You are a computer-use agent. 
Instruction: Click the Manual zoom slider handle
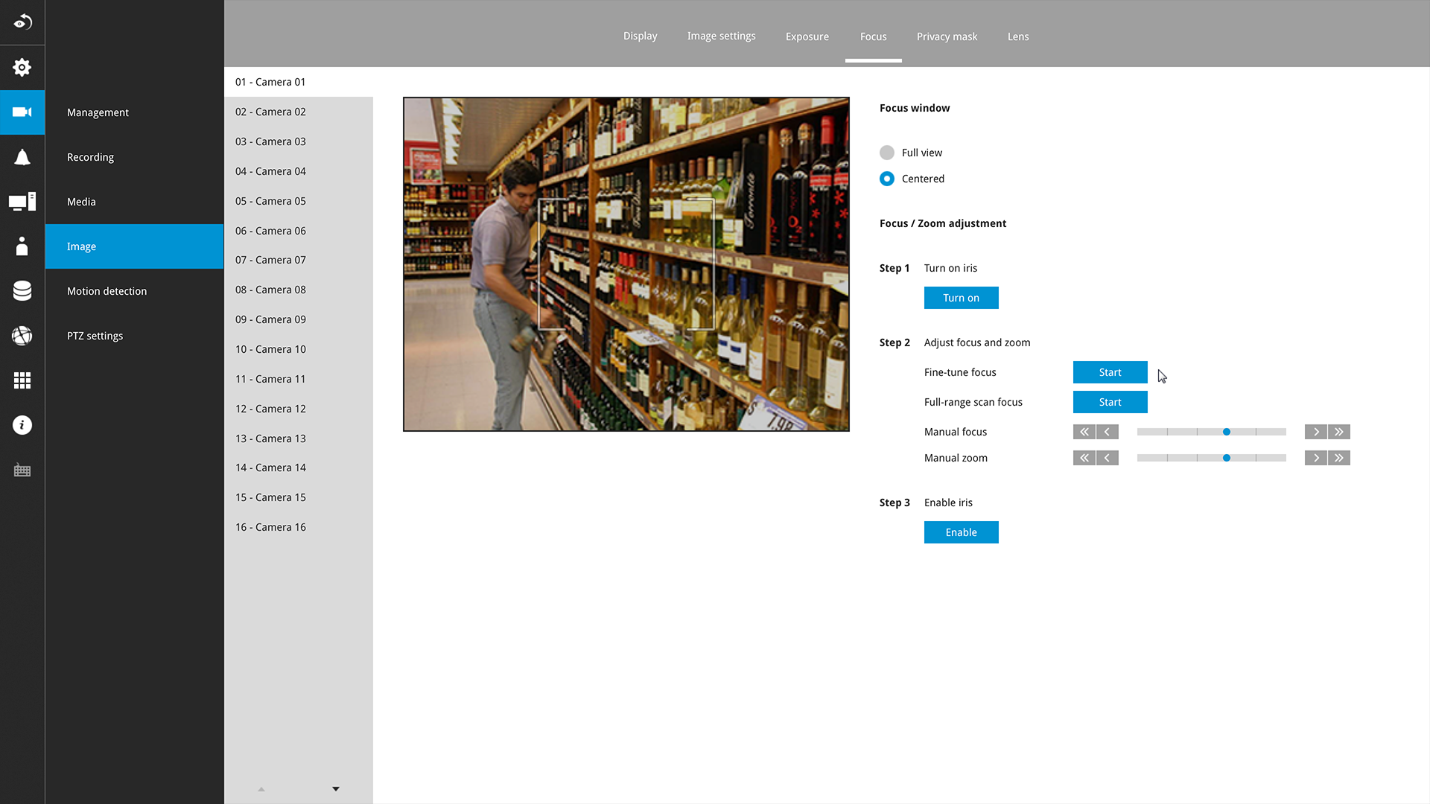(1226, 458)
